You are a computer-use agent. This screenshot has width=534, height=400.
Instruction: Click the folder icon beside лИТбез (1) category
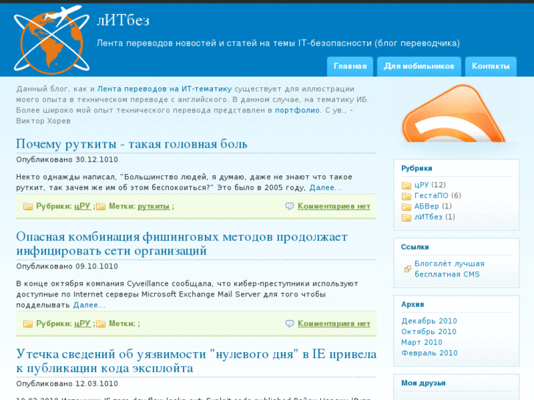[x=406, y=217]
